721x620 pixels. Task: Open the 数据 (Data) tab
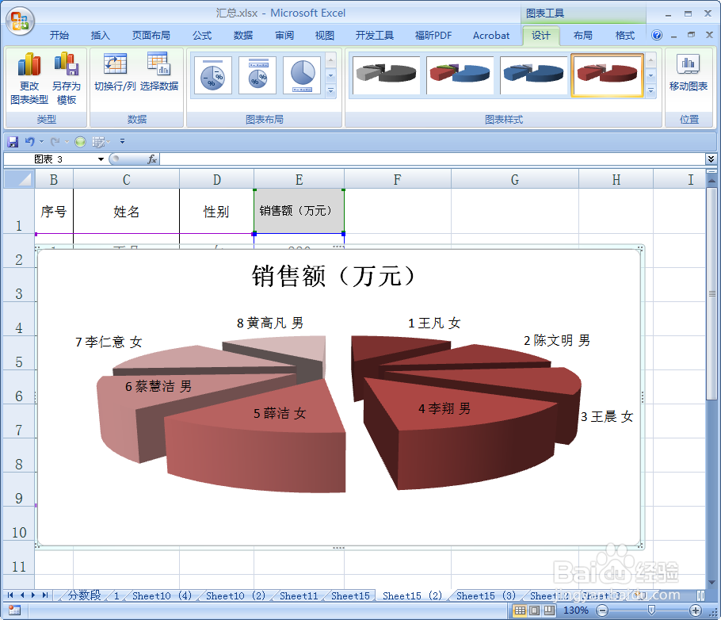coord(242,36)
